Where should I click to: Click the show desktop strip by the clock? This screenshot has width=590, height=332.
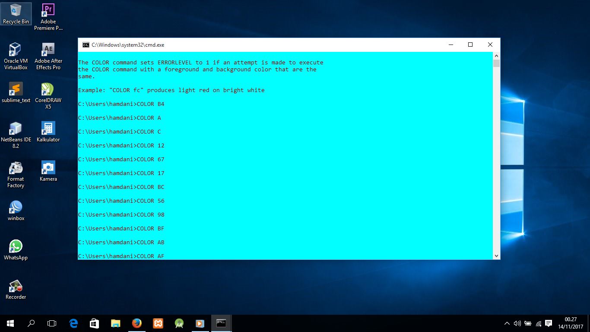(589, 323)
